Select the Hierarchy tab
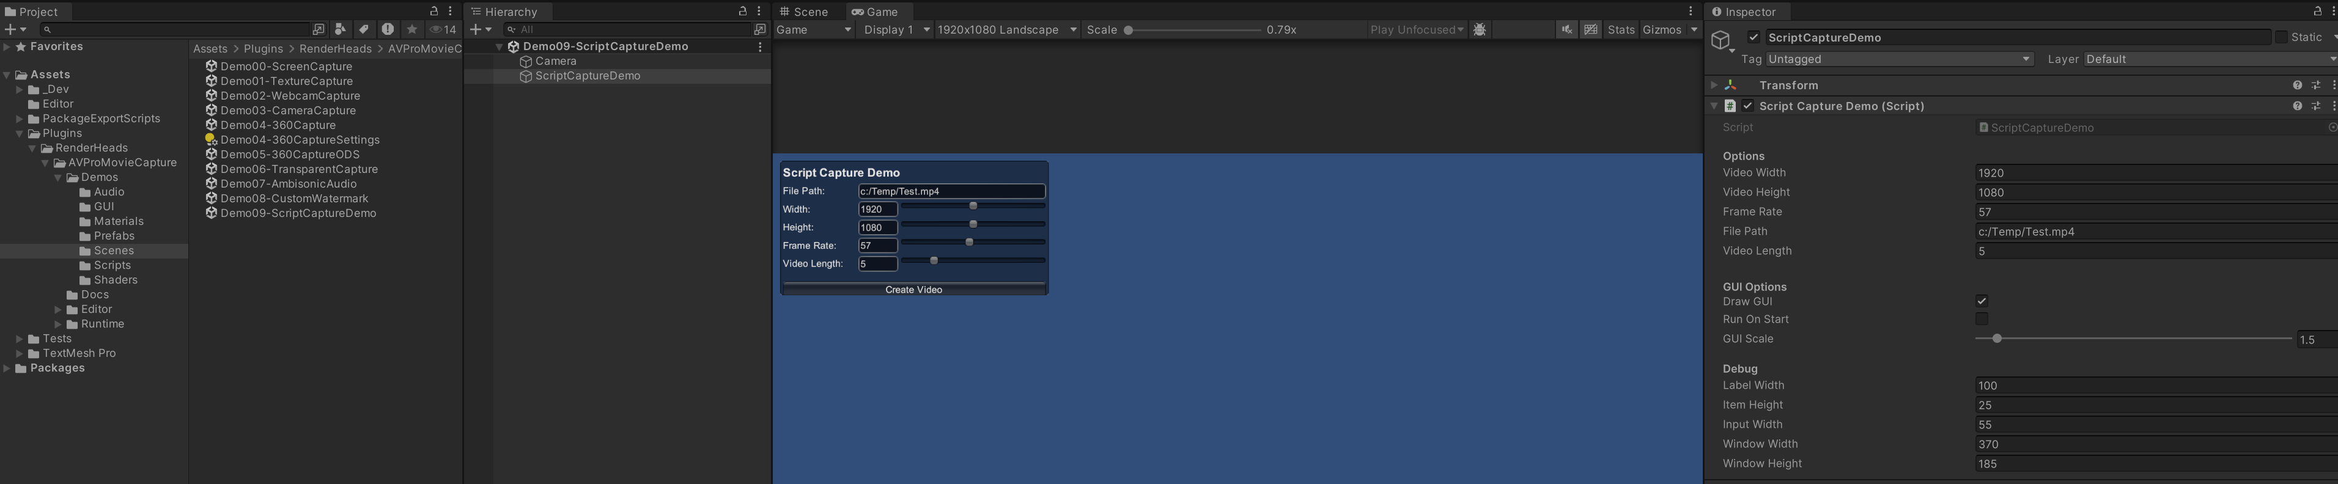Viewport: 2338px width, 484px height. tap(510, 12)
